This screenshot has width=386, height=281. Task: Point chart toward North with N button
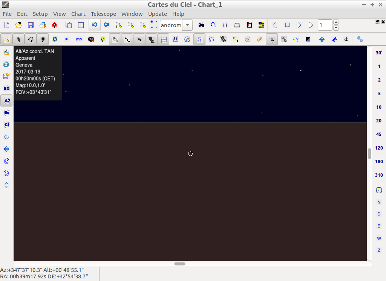[x=379, y=202]
